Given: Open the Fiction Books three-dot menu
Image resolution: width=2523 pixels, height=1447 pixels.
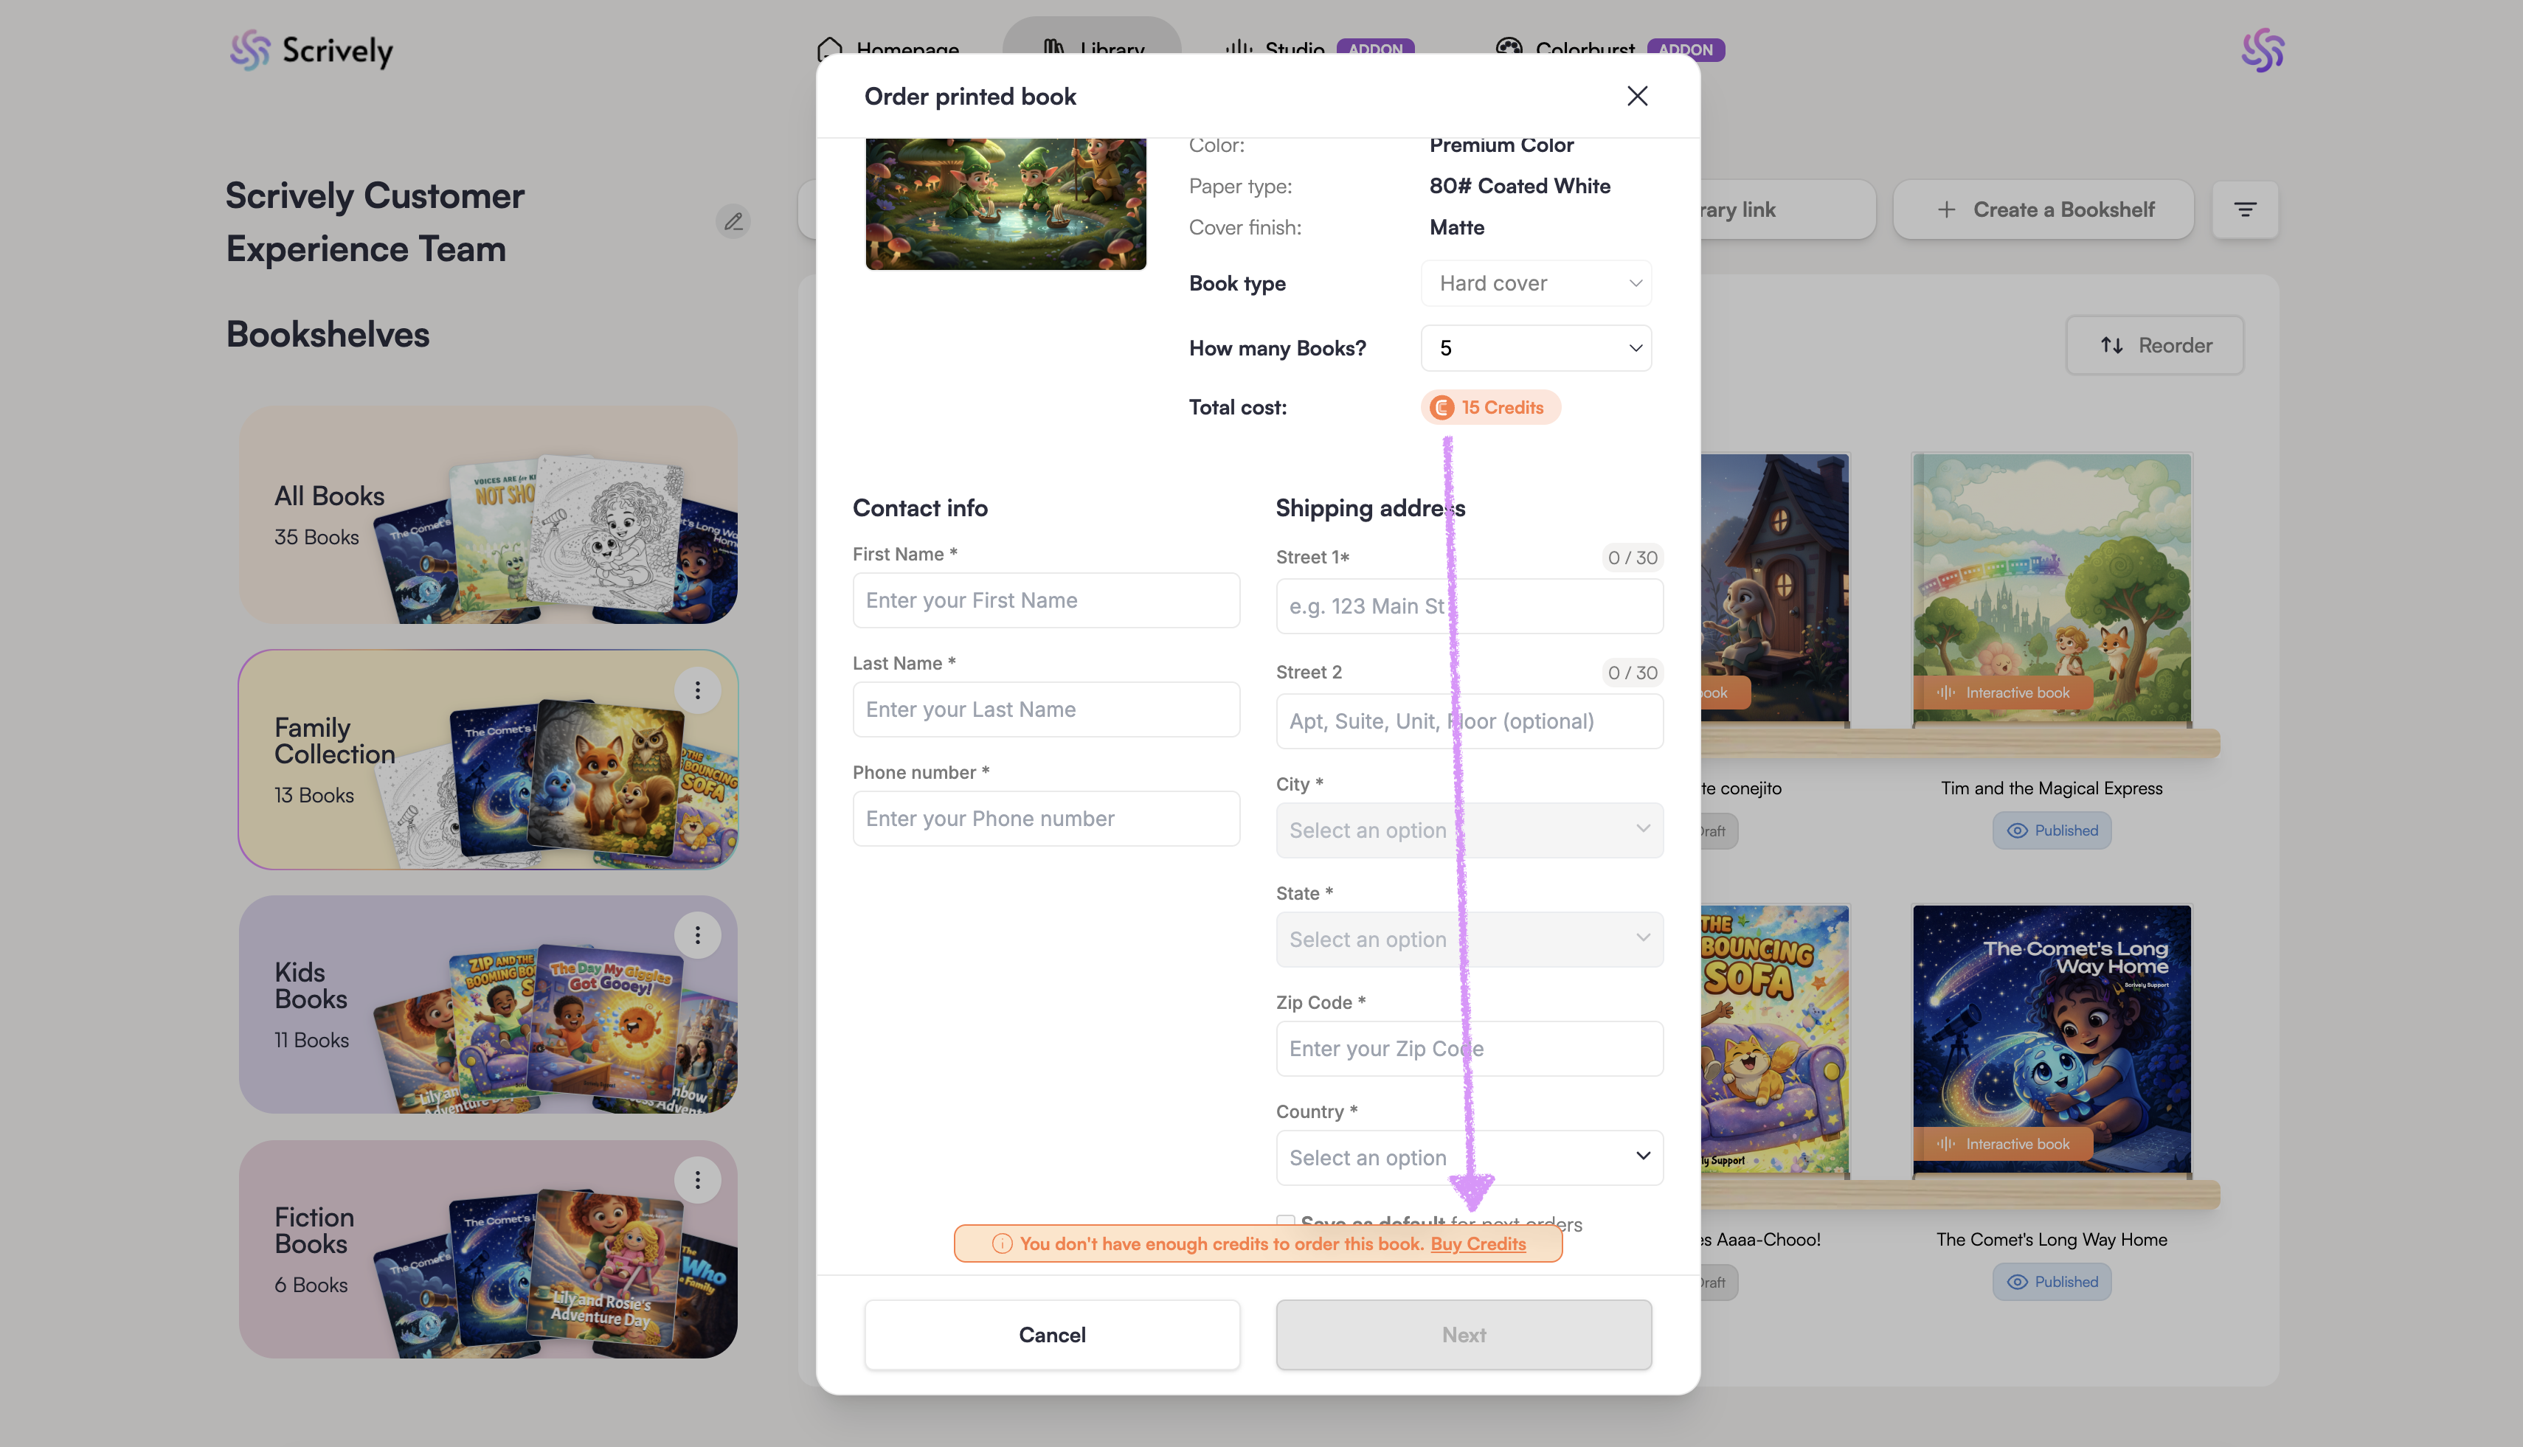Looking at the screenshot, I should pyautogui.click(x=698, y=1180).
